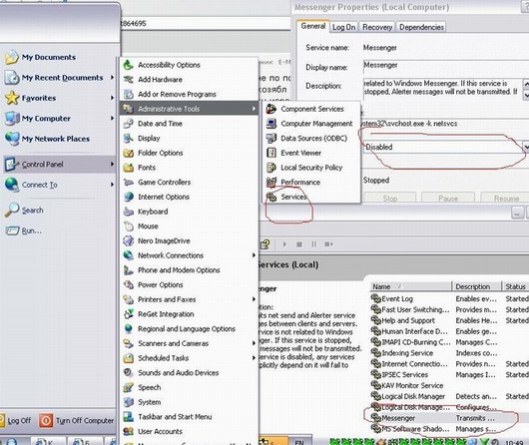Click the Start Service play toolbar button
Image resolution: width=529 pixels, height=445 pixels.
[x=284, y=244]
